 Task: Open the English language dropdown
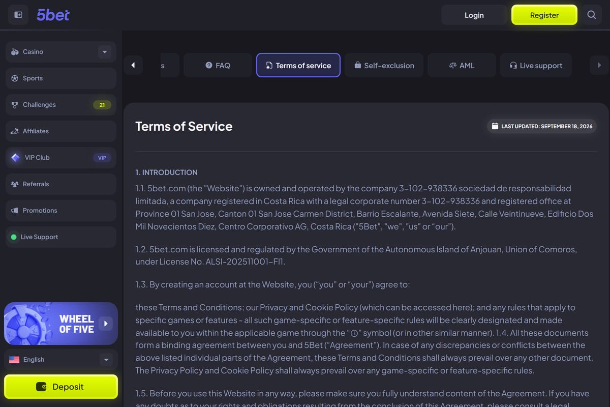tap(106, 360)
